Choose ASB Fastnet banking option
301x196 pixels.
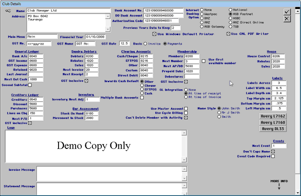coord(230,14)
